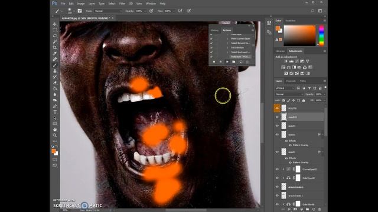
Task: Select the Crop tool
Action: [x=55, y=47]
